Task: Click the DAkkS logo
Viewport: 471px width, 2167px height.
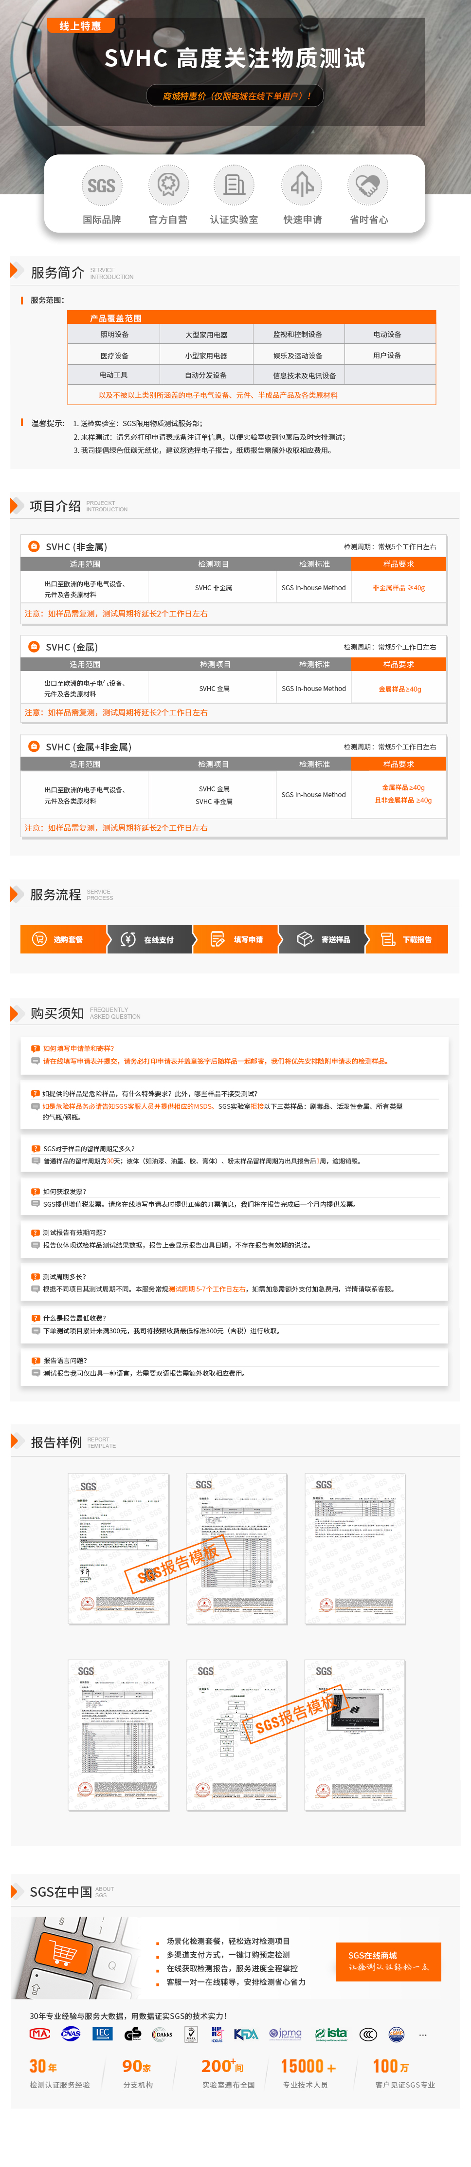Action: coord(163,2034)
